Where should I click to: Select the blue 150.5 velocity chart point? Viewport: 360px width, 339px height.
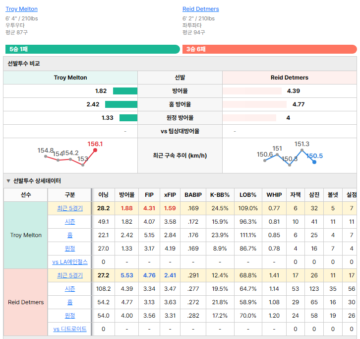[314, 162]
